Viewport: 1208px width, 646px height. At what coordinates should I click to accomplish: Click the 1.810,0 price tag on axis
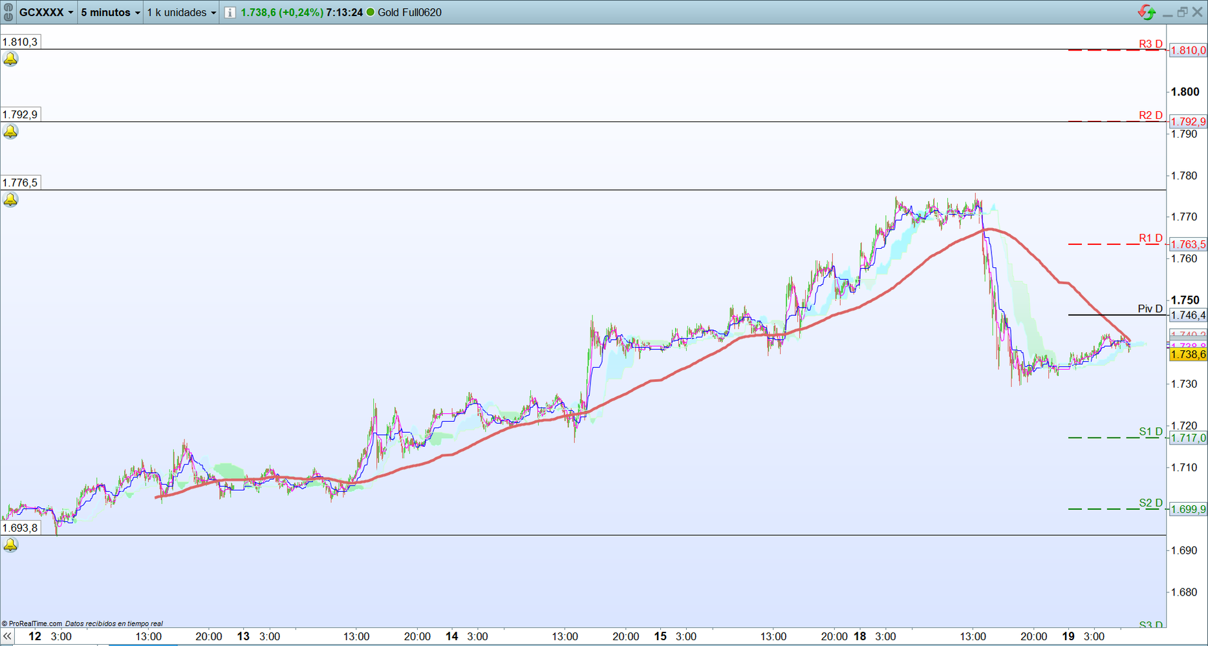(1188, 50)
